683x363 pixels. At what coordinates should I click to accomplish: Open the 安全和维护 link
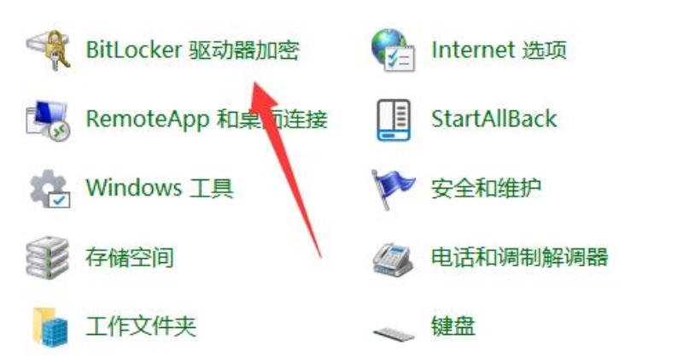486,188
